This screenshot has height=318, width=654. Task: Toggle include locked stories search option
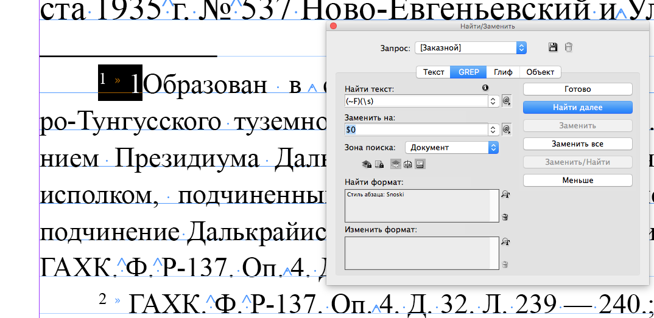click(379, 164)
